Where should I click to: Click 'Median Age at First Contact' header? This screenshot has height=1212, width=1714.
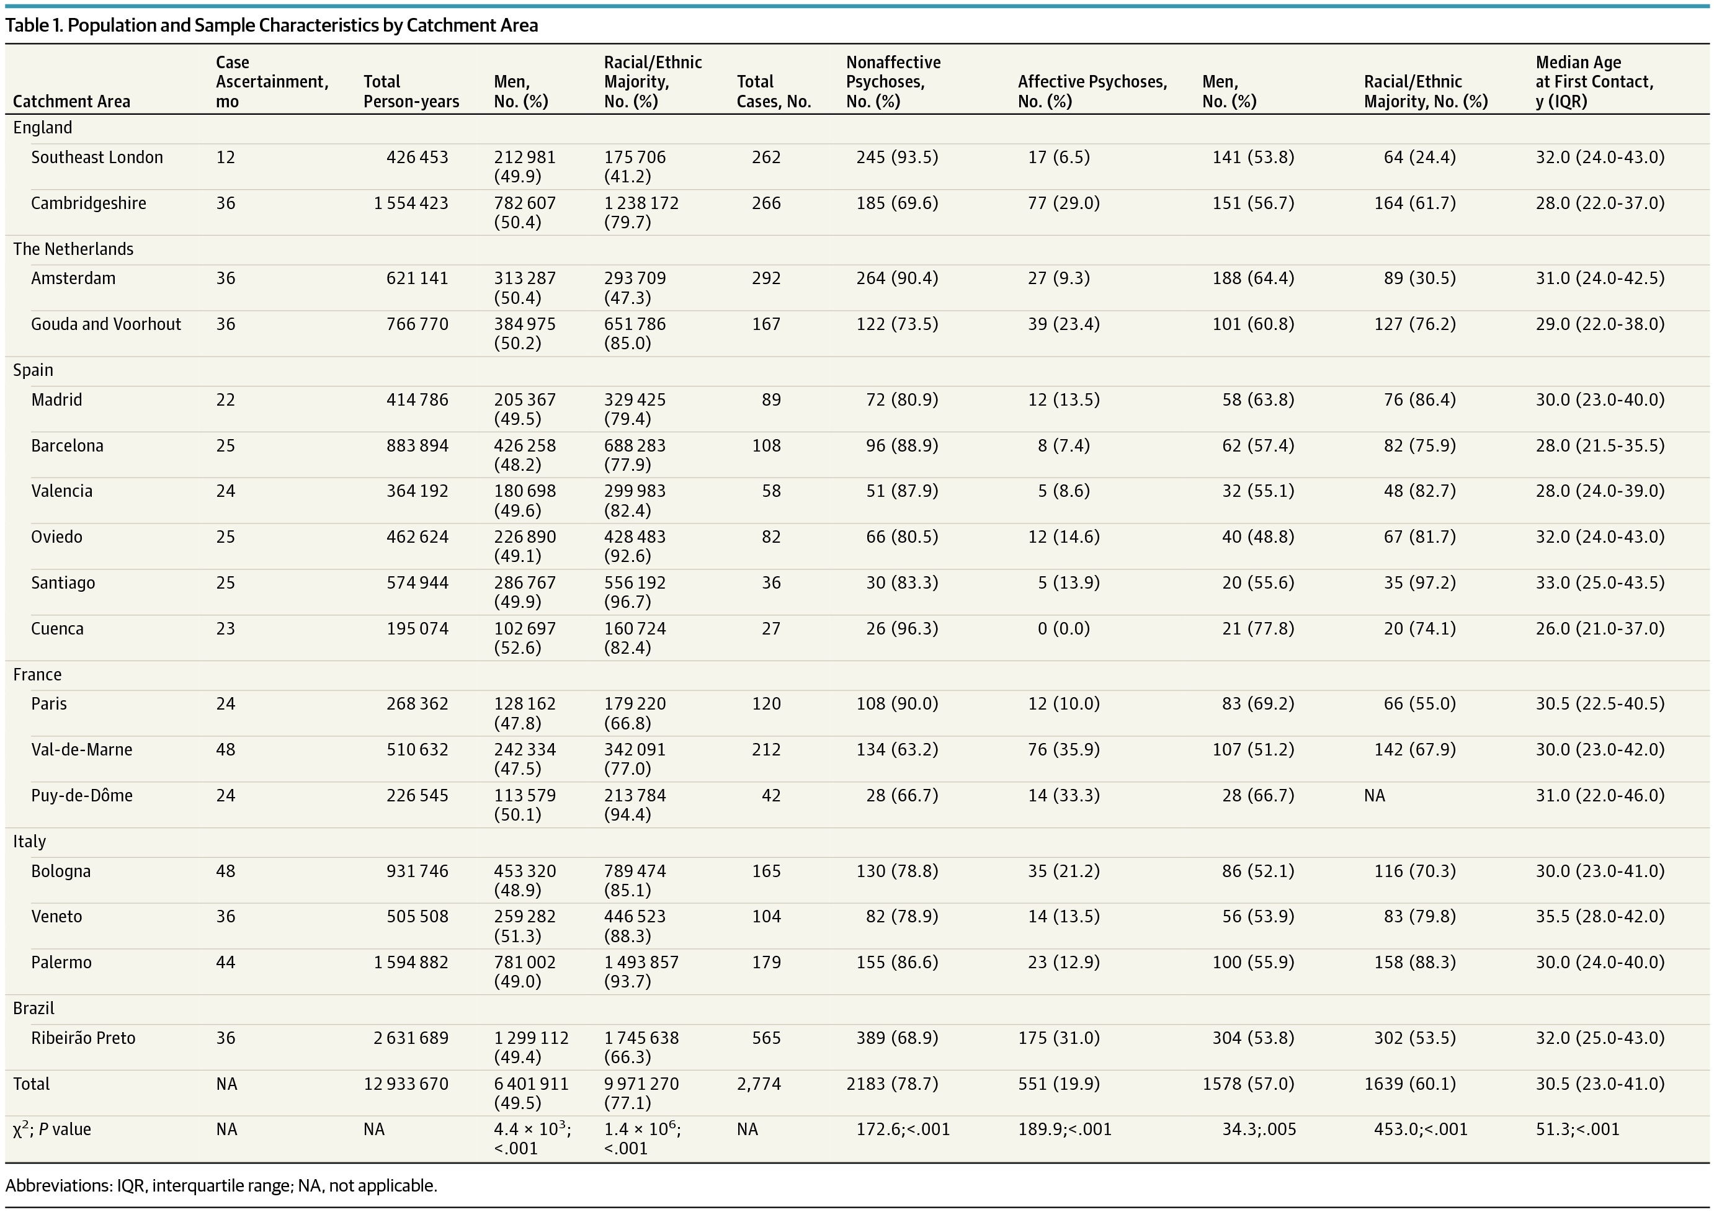pos(1594,82)
